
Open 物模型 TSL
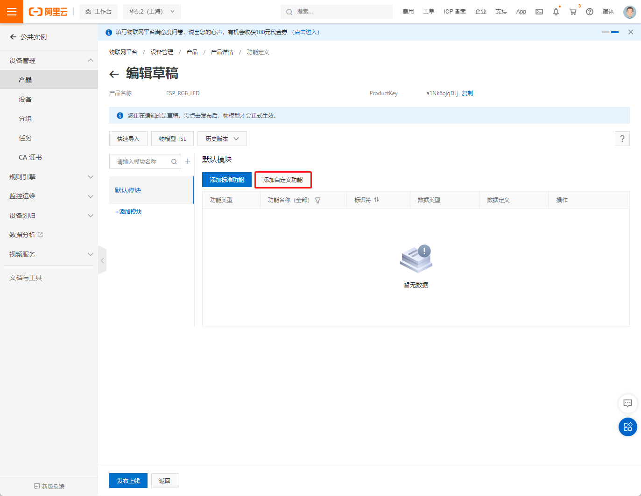[x=172, y=139]
